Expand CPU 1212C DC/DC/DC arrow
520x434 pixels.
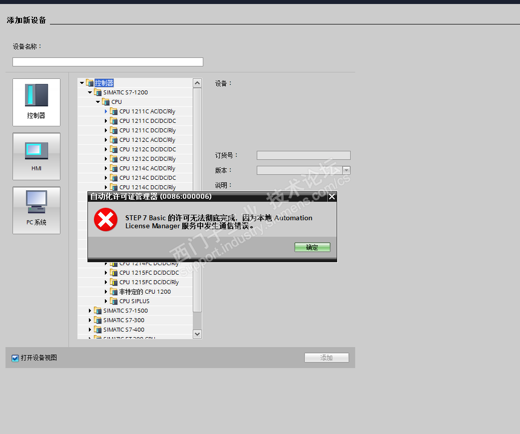[106, 149]
